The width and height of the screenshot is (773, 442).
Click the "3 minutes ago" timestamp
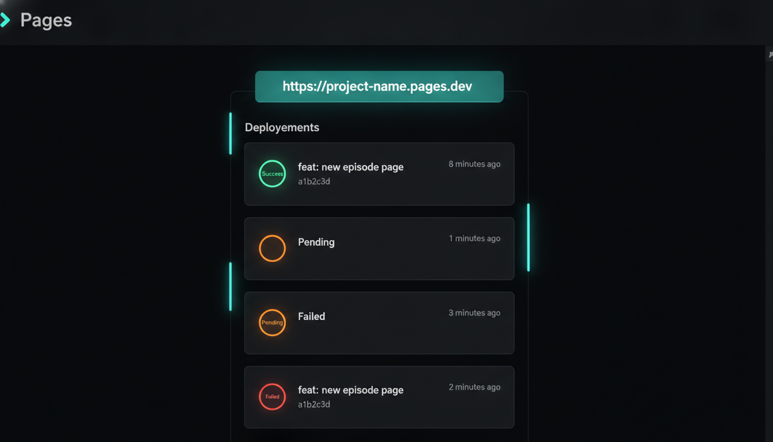[474, 313]
